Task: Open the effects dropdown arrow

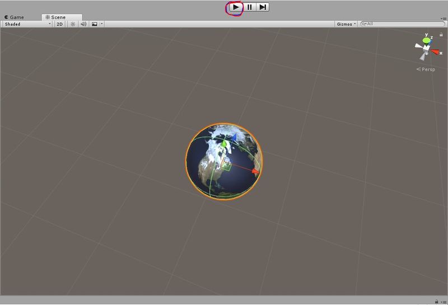Action: pyautogui.click(x=102, y=24)
